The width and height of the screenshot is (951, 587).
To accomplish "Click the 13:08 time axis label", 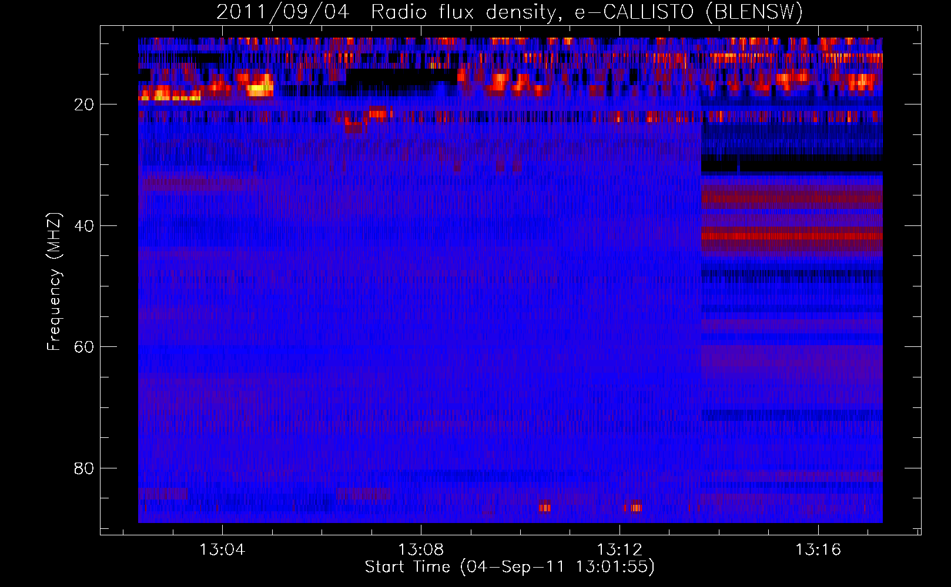I will (421, 550).
